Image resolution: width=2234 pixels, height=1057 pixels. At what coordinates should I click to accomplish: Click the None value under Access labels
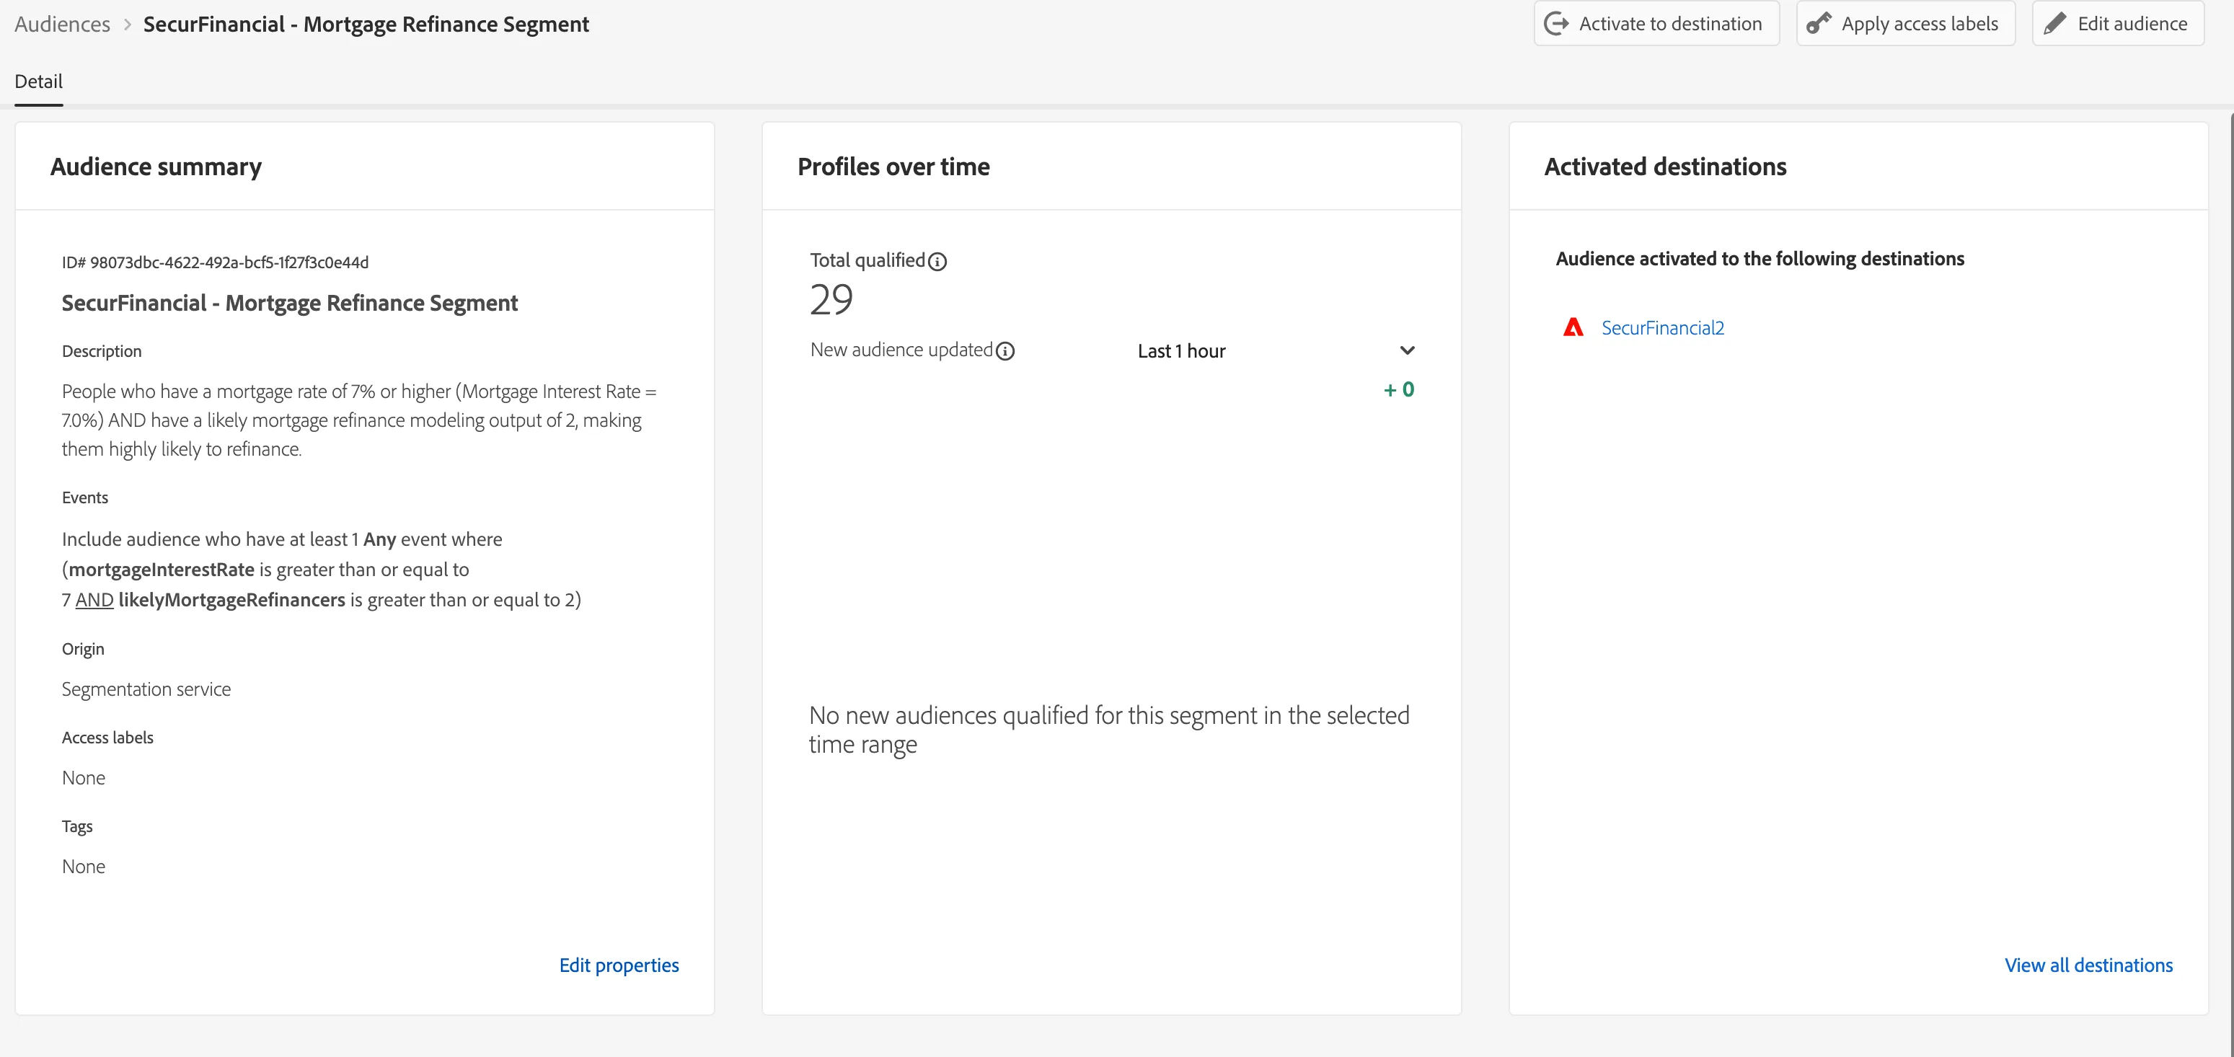(83, 778)
